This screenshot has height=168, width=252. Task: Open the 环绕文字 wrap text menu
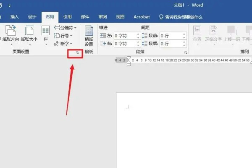[x=213, y=35]
